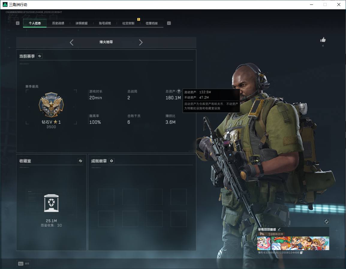Open the 收藏室 display case icon
Viewport: 346px width, 269px height.
51,203
